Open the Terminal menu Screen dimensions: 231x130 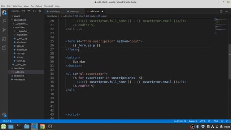[x=48, y=6]
